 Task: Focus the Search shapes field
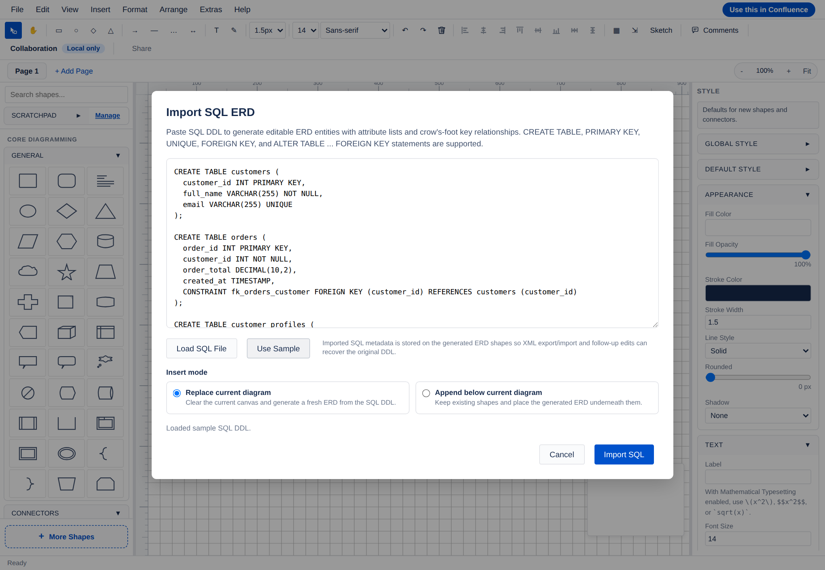coord(66,95)
